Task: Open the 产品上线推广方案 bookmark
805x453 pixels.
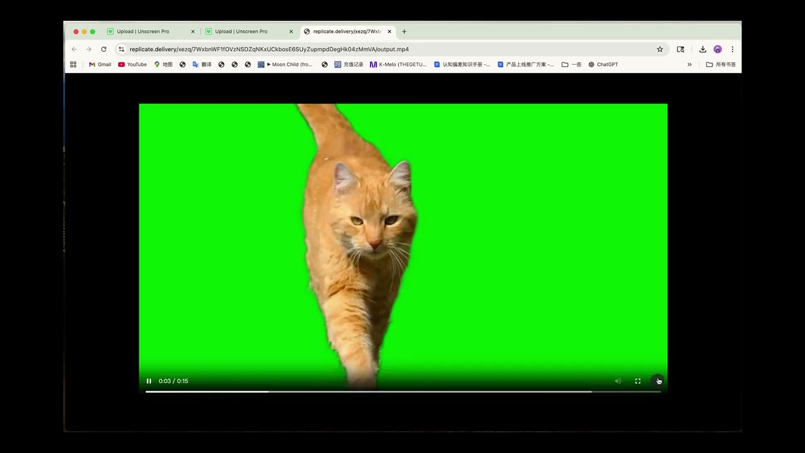Action: pos(526,64)
